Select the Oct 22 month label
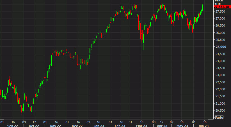The image size is (231, 127). [34, 126]
